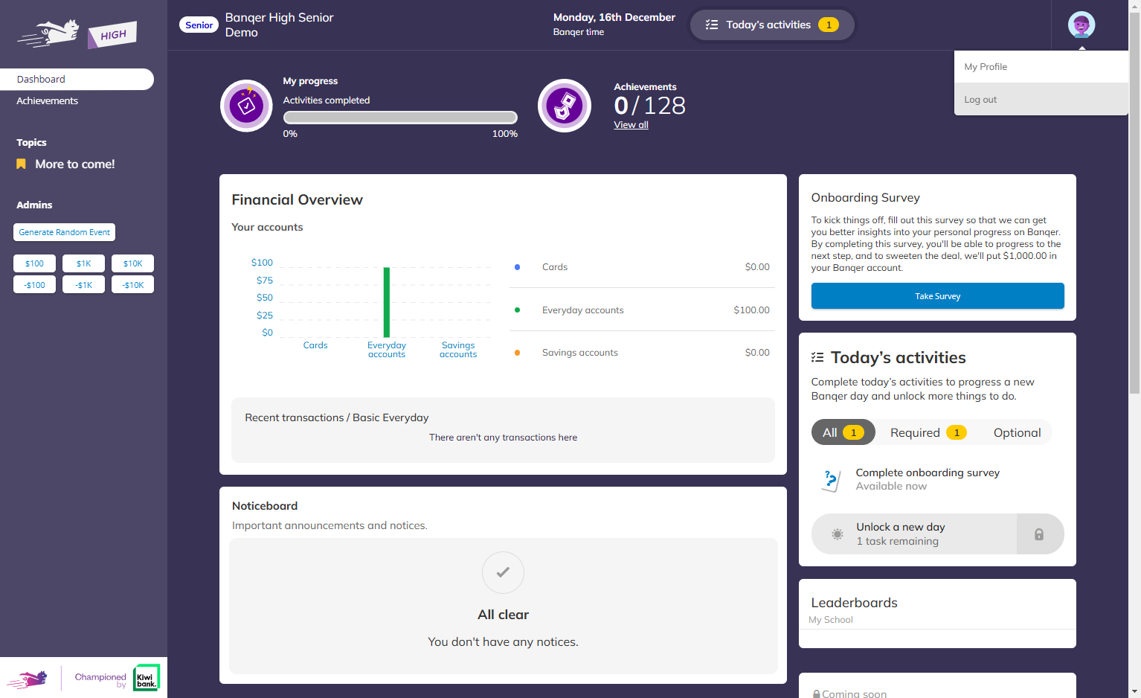Add $1K using the admin button

point(83,263)
